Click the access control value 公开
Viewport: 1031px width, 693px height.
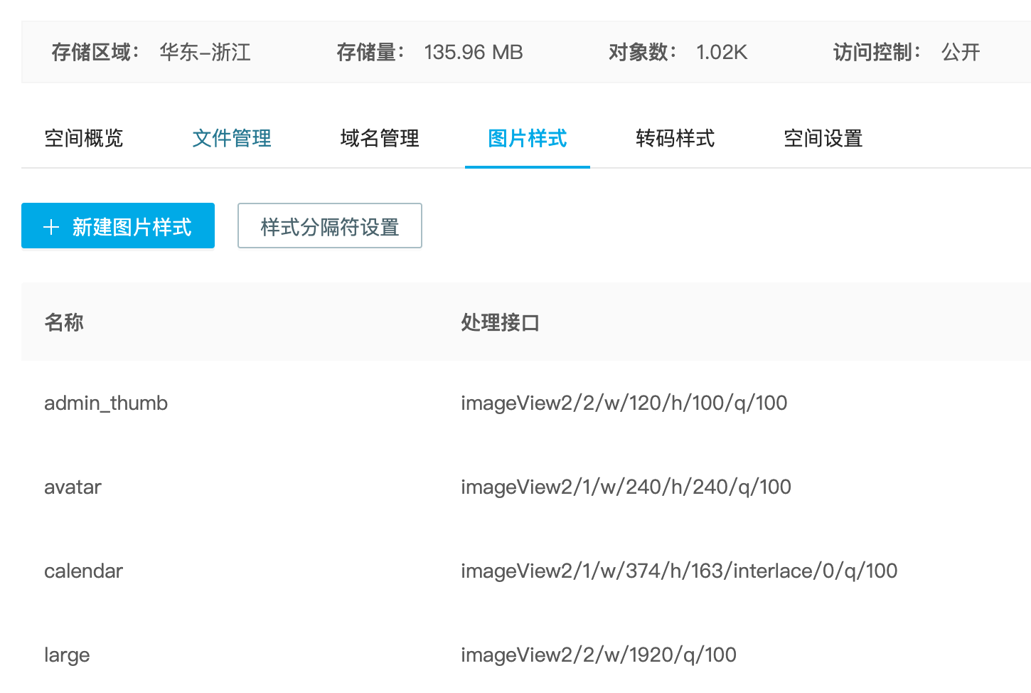(961, 52)
